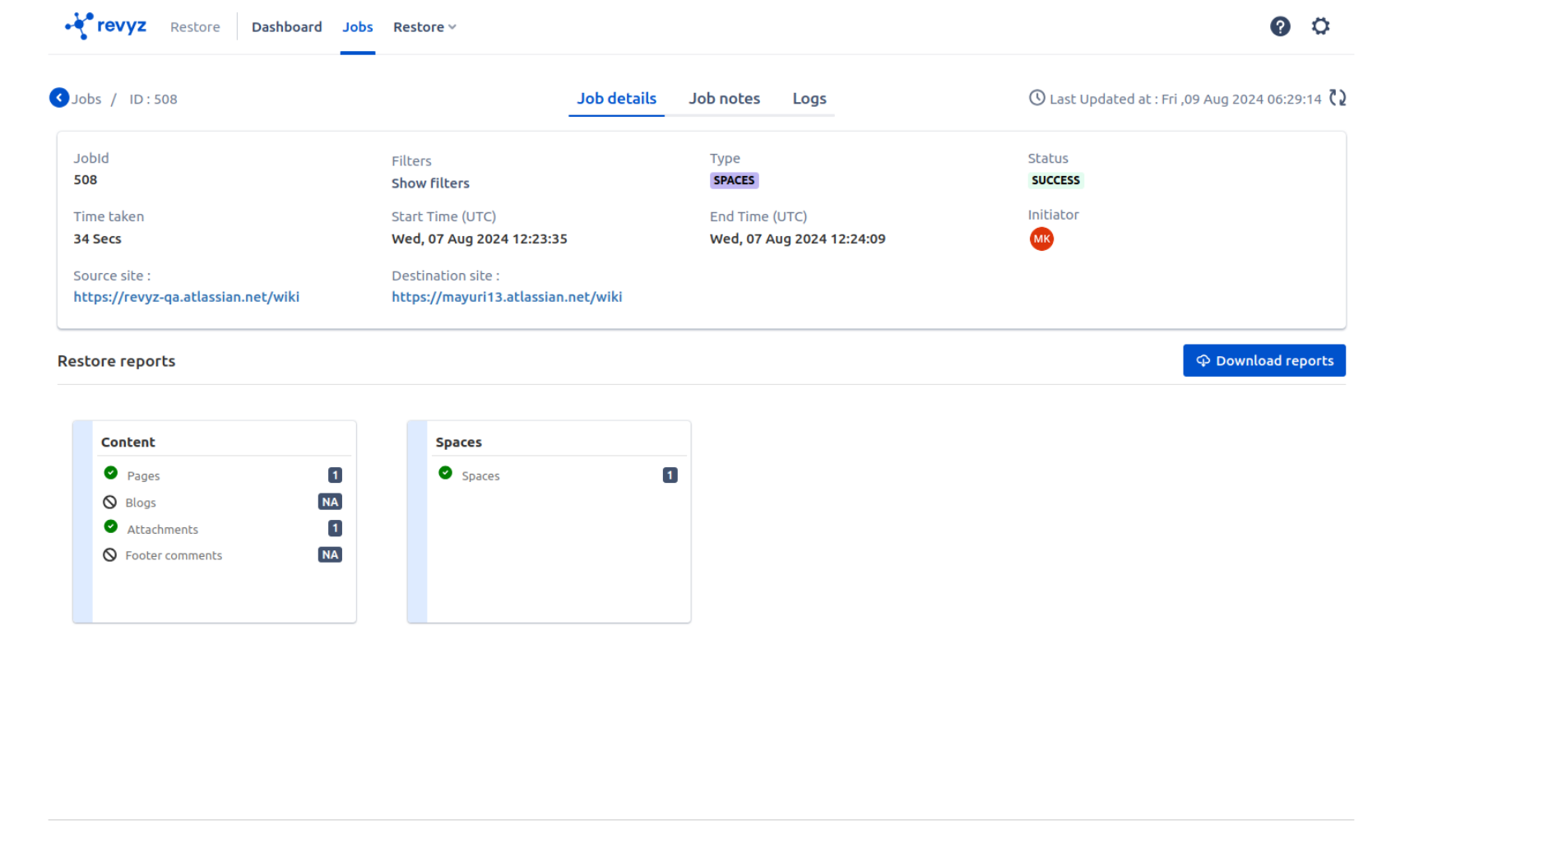Click the green check icon beside Pages

pyautogui.click(x=111, y=473)
